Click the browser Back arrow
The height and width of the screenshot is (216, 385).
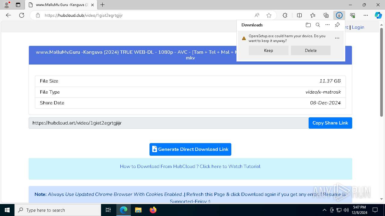[x=8, y=15]
